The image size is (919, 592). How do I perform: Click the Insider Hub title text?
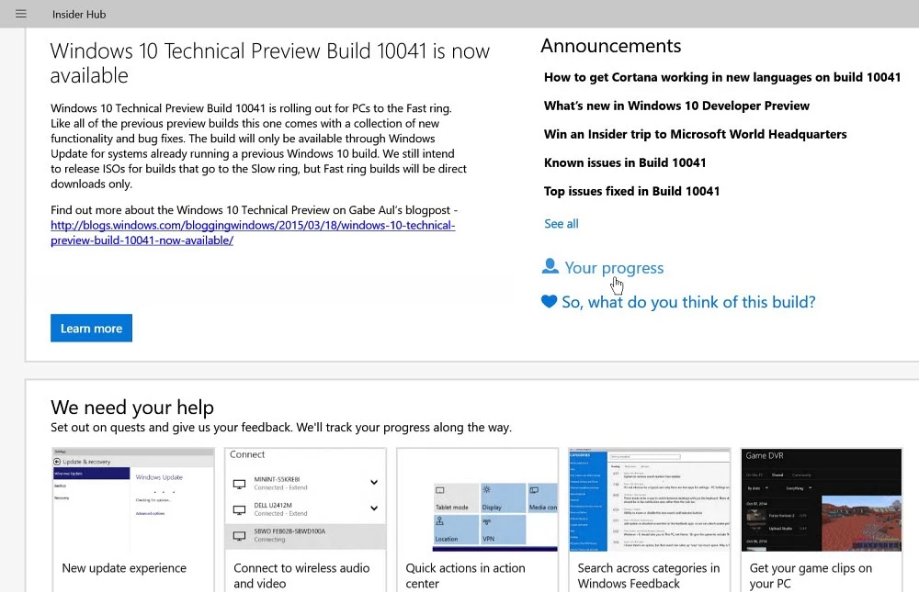pyautogui.click(x=79, y=14)
